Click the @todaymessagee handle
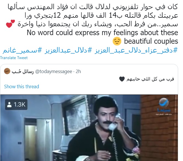The height and width of the screenshot is (161, 183). click(x=53, y=71)
